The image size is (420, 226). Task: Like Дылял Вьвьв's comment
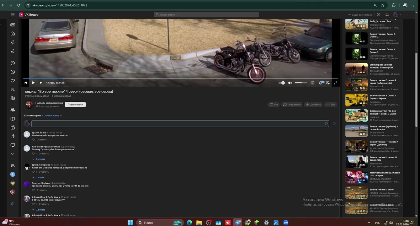tap(34, 140)
